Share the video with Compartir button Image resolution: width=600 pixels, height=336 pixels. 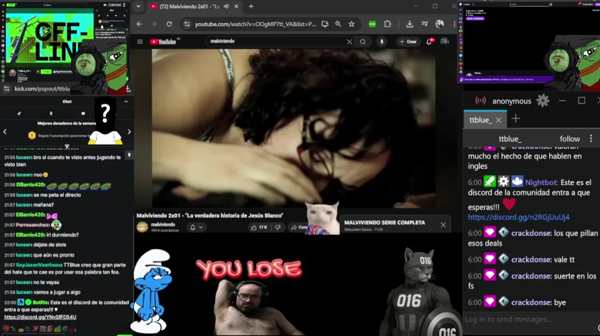click(x=299, y=227)
